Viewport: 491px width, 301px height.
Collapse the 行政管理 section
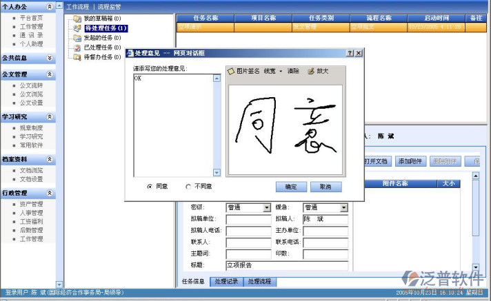coord(50,193)
